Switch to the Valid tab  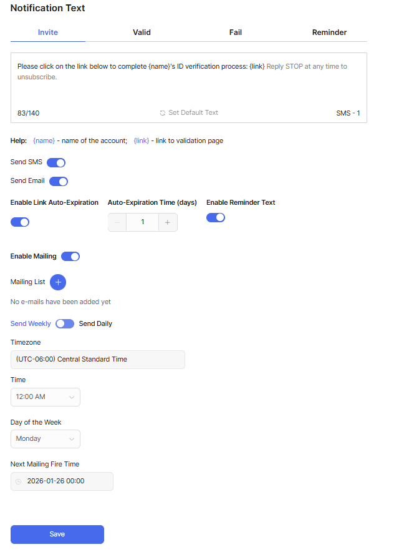point(142,32)
